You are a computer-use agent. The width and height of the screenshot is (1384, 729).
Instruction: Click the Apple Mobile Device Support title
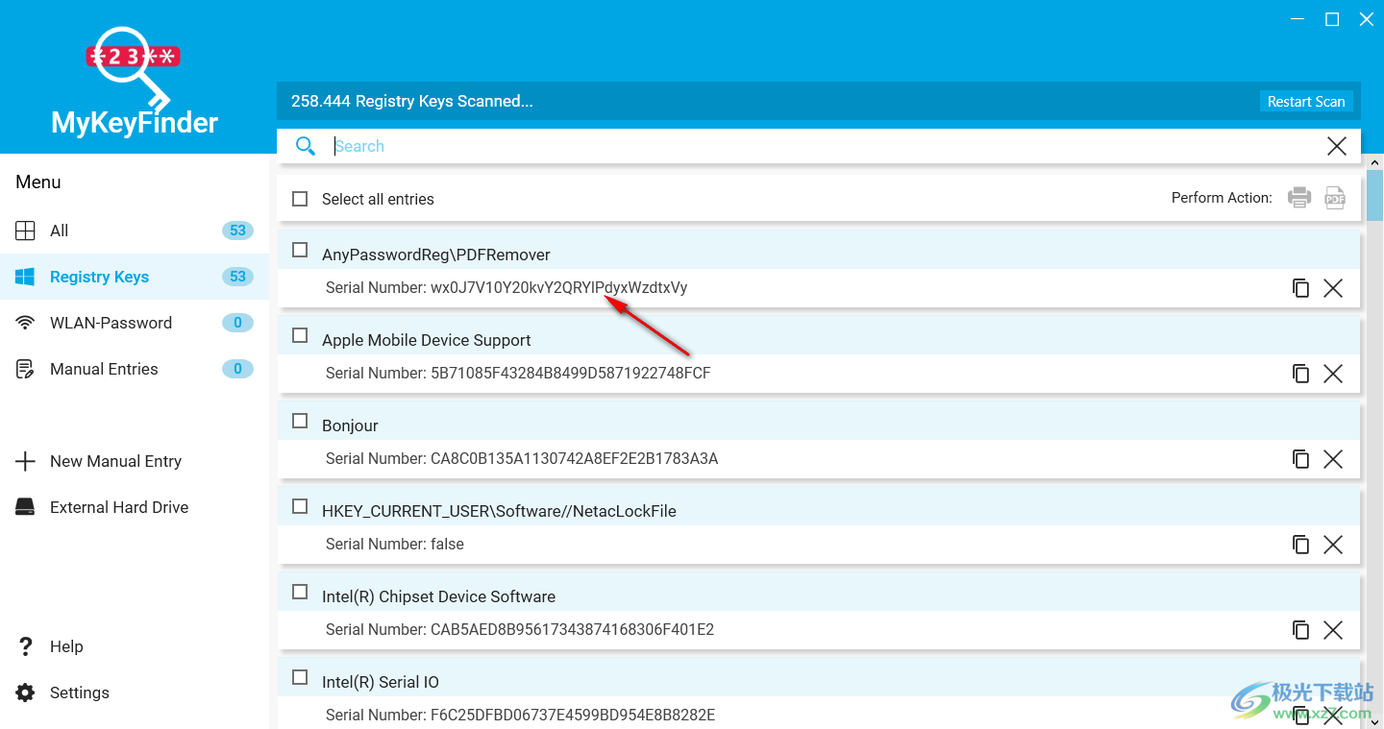[427, 340]
